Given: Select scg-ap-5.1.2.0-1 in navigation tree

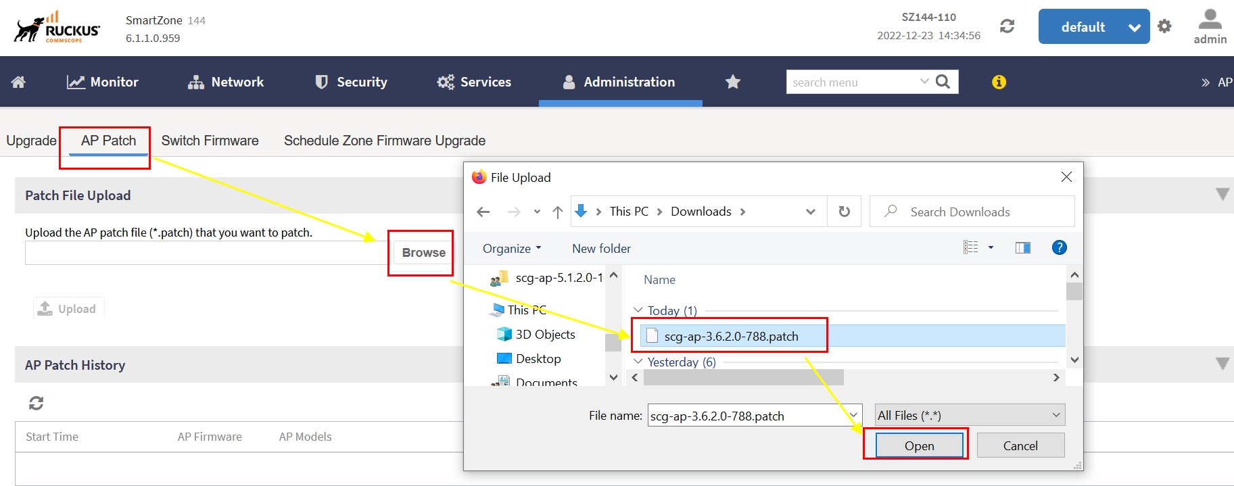Looking at the screenshot, I should pos(546,278).
